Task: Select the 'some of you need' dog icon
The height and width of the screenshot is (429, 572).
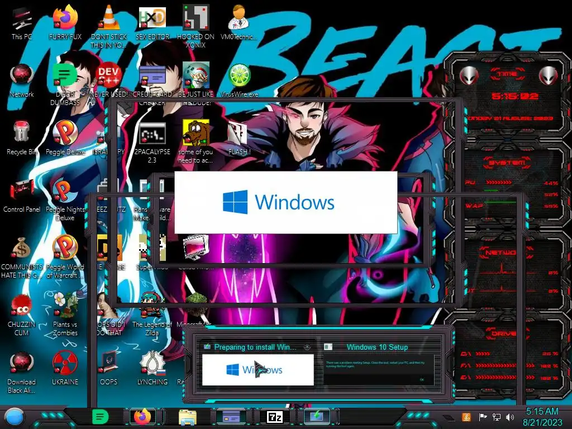Action: (196, 142)
